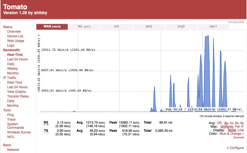The width and height of the screenshot is (247, 153).
Task: Open IP Traffic Real-Time page
Action: (x=14, y=82)
